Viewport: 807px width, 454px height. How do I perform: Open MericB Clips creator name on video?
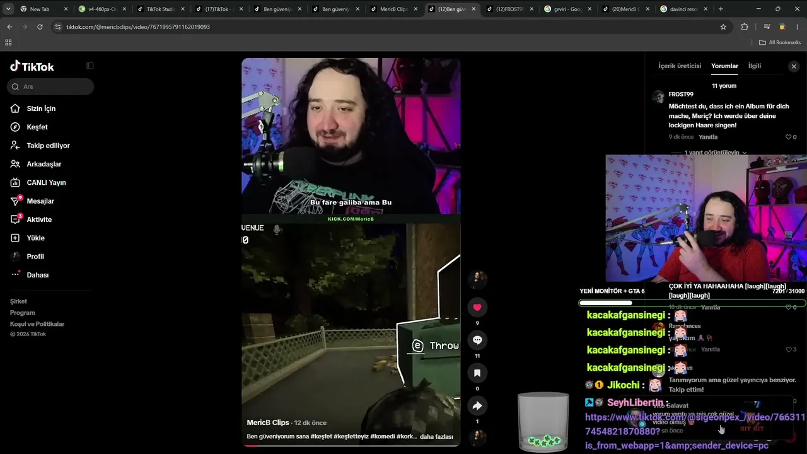click(268, 422)
